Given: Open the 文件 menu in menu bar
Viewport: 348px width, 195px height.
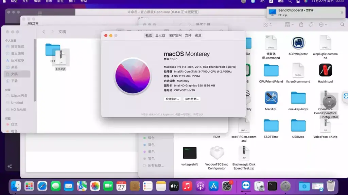Looking at the screenshot, I should (26, 1).
